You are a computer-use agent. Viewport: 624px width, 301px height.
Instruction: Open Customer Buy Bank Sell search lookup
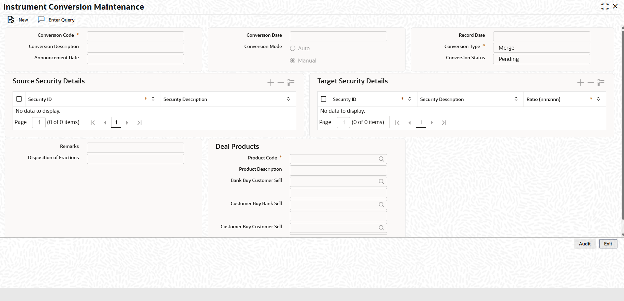pyautogui.click(x=381, y=205)
